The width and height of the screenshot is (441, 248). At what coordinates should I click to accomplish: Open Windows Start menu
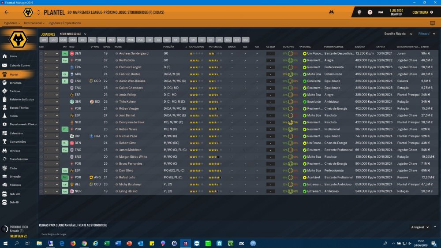(5, 243)
